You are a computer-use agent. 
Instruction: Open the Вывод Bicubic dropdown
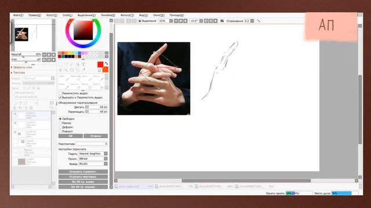click(106, 164)
